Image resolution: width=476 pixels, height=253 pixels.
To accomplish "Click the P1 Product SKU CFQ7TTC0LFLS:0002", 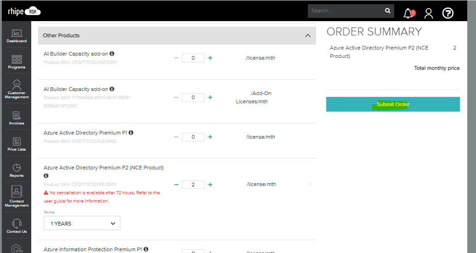I will click(x=80, y=141).
